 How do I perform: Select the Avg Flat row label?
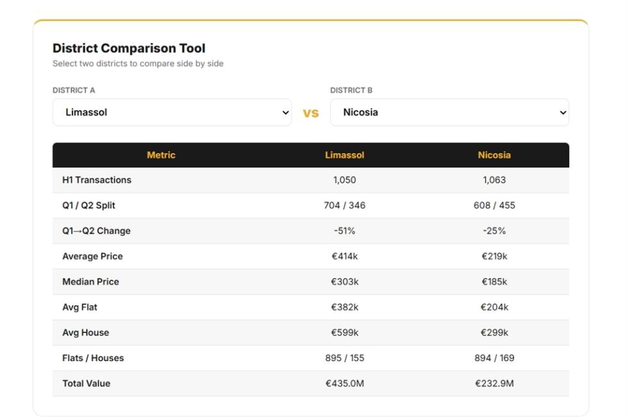point(79,307)
